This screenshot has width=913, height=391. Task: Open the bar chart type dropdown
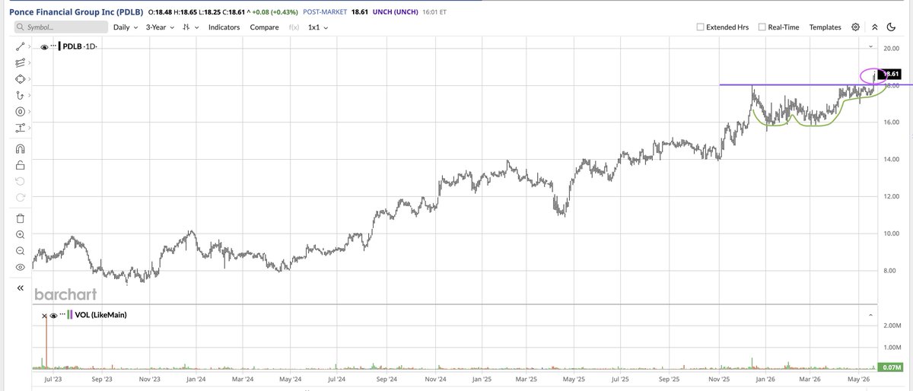(x=189, y=27)
